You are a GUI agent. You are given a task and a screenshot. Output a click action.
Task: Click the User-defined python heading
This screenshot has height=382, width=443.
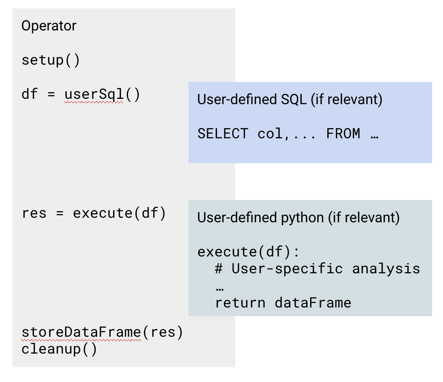point(298,218)
